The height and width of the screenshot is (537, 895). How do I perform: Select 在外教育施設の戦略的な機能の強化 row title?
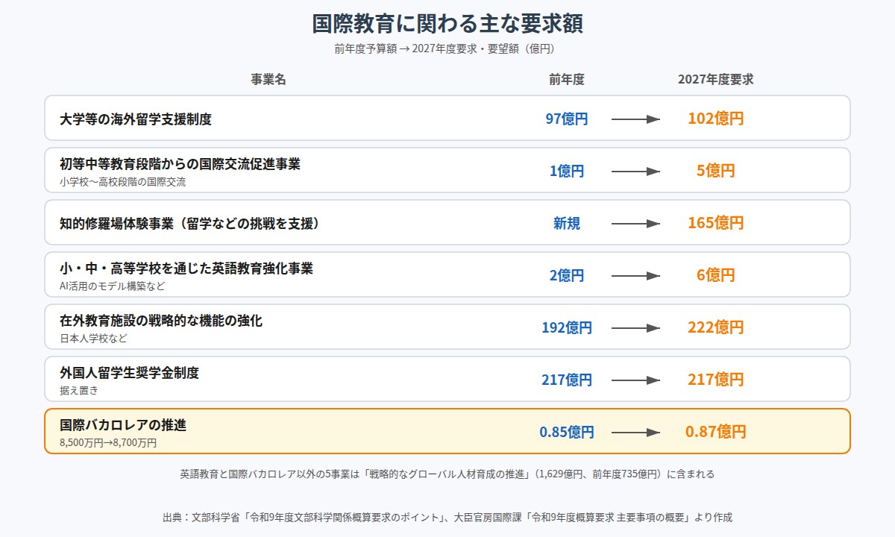(161, 321)
